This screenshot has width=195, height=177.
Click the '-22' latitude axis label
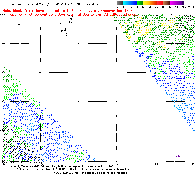[x=2, y=43]
